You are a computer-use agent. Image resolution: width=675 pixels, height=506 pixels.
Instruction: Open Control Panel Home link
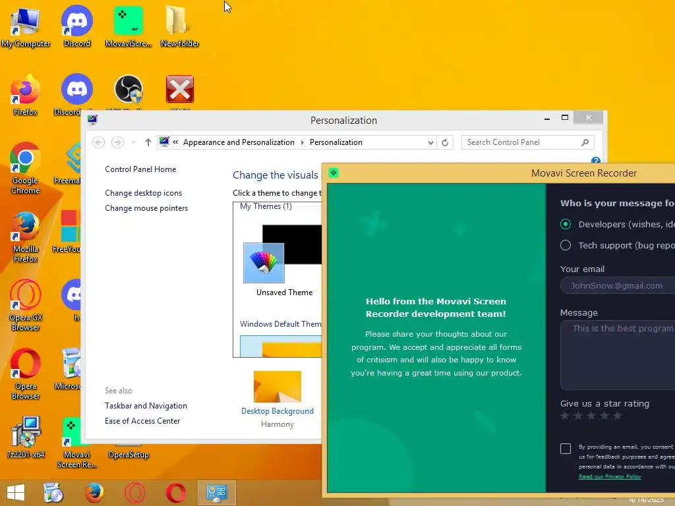(x=140, y=169)
